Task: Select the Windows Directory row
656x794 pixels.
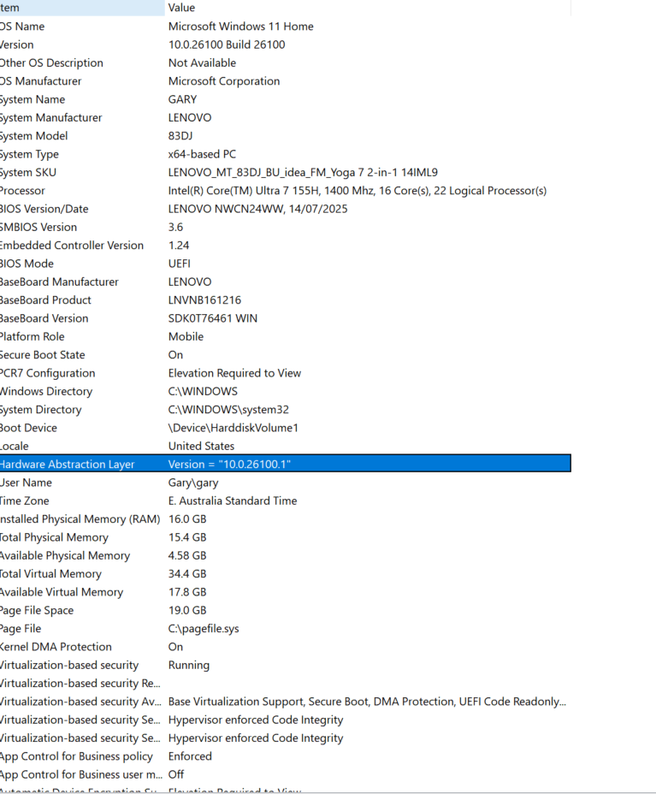Action: tap(286, 391)
